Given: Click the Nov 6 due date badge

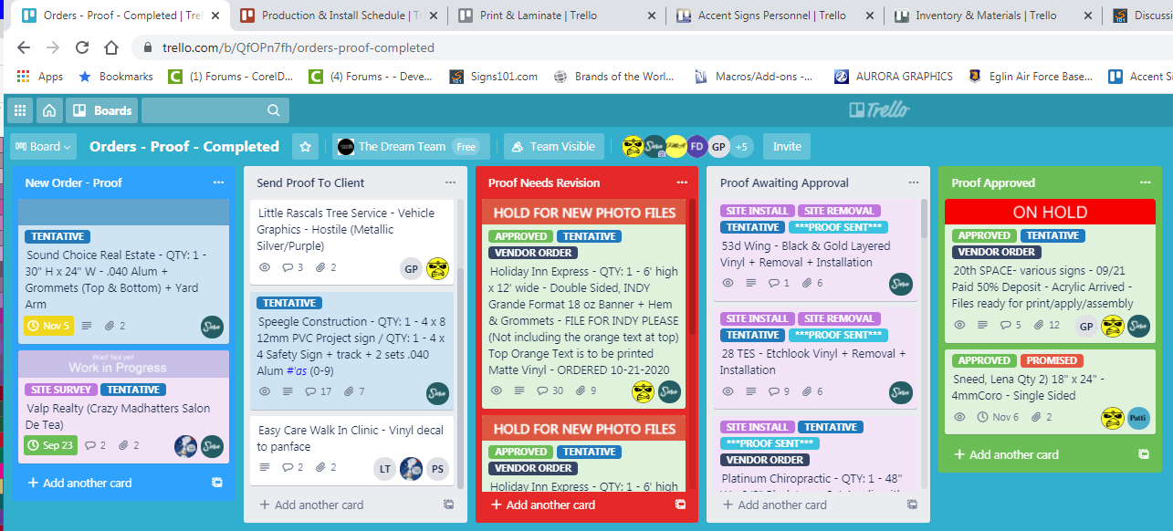Looking at the screenshot, I should [x=998, y=417].
